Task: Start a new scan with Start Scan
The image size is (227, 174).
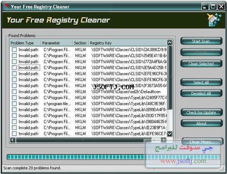Action: (x=201, y=41)
